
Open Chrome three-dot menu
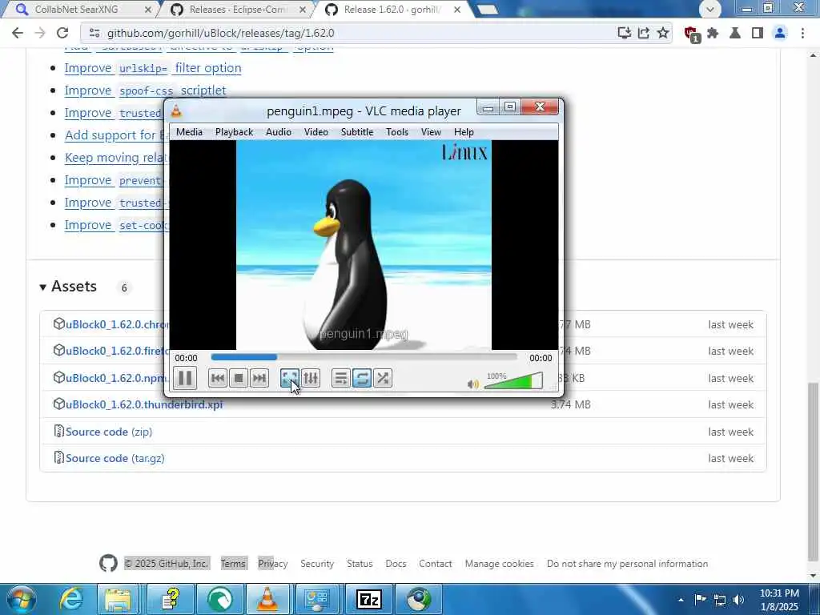[802, 33]
